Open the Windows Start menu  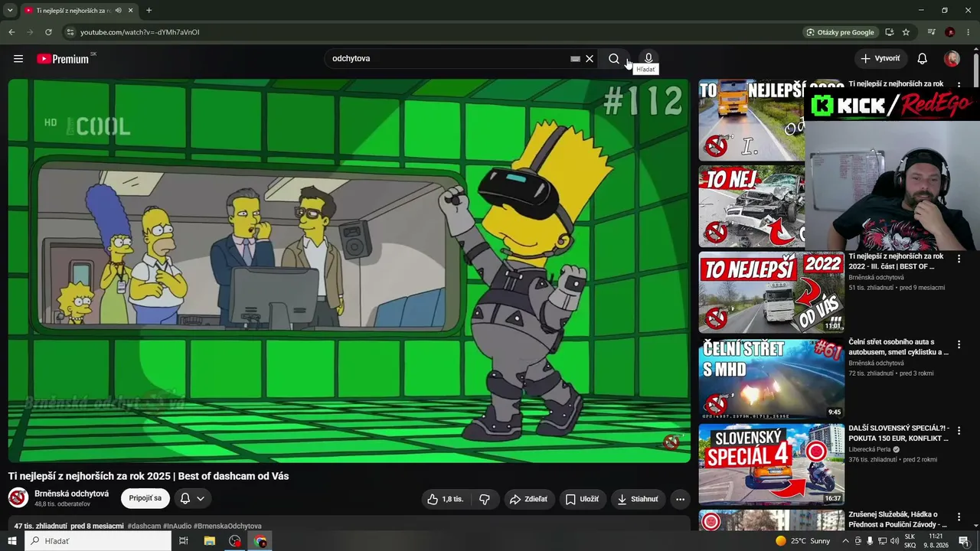pyautogui.click(x=12, y=541)
